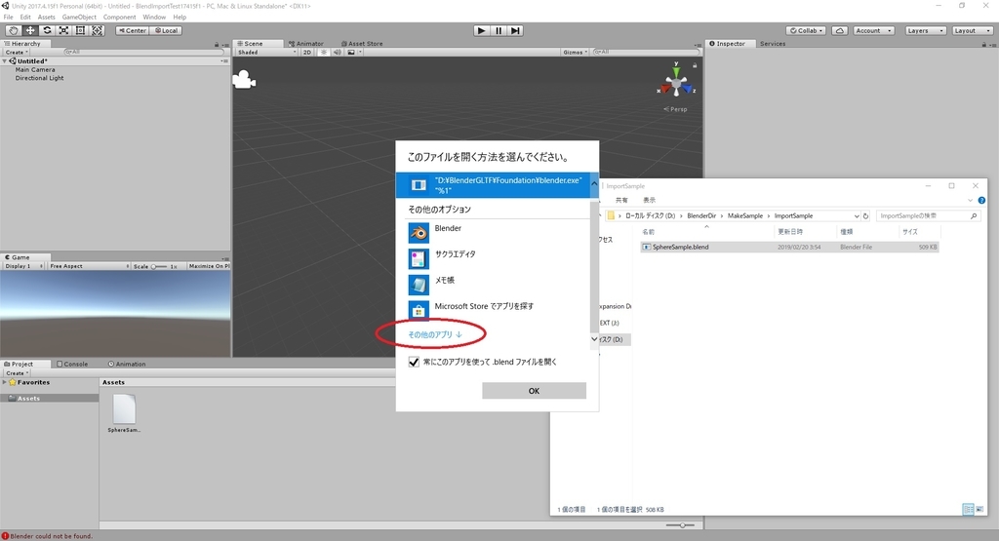The height and width of the screenshot is (541, 999).
Task: Toggle handle rotation Local button
Action: pyautogui.click(x=166, y=30)
